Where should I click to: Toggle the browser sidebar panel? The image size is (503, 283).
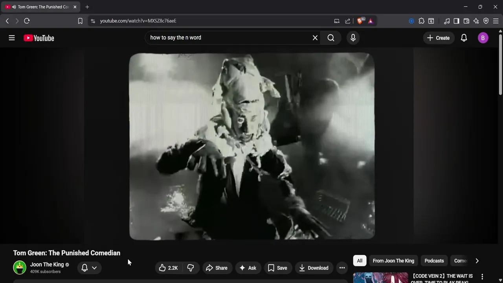[x=456, y=21]
